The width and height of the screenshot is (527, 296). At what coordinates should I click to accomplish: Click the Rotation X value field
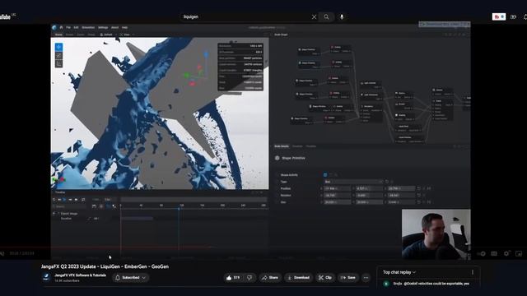point(338,196)
